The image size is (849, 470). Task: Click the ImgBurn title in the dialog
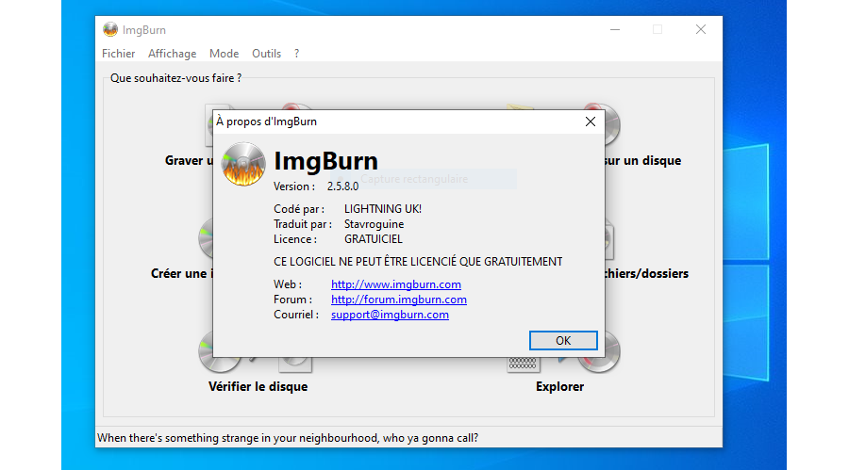tap(326, 161)
